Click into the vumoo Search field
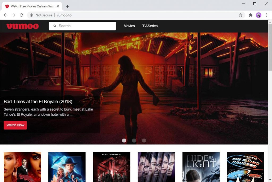This screenshot has width=272, height=182. click(x=82, y=26)
